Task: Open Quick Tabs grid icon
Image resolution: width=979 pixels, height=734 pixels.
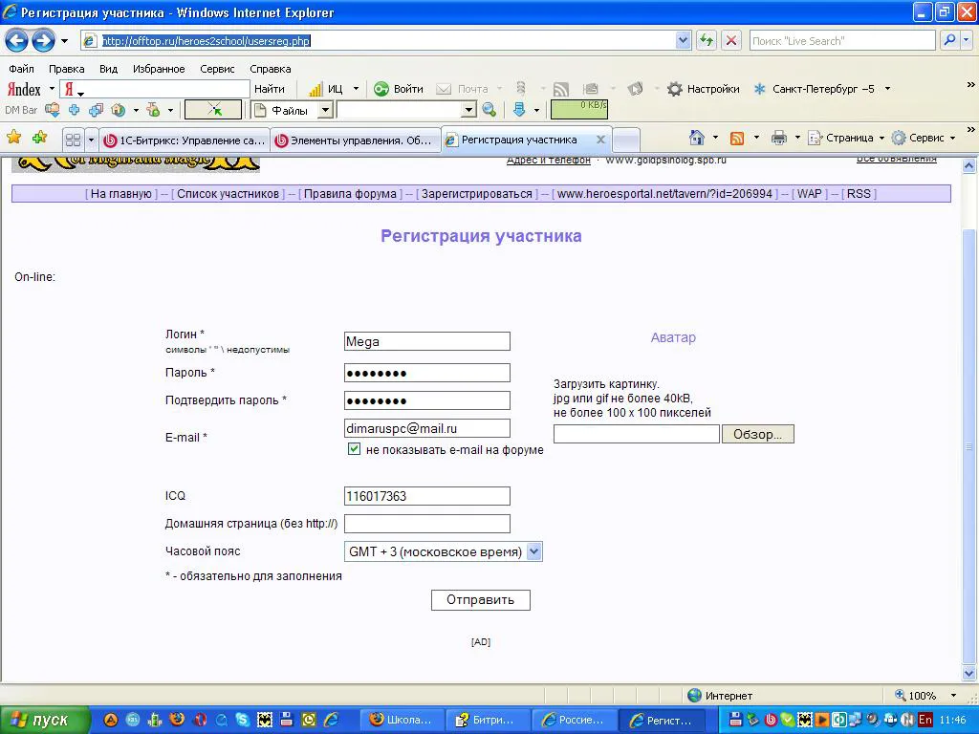Action: click(73, 140)
